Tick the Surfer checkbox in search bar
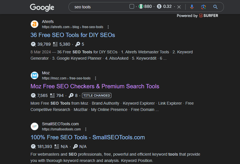240x164 pixels. click(x=132, y=7)
